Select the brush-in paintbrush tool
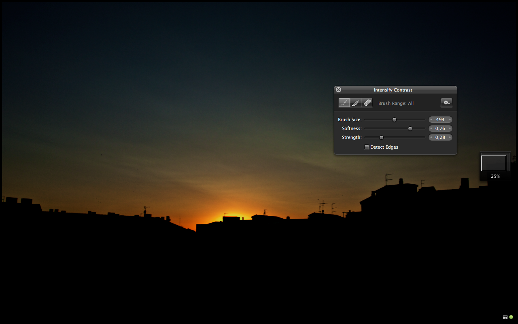 (344, 103)
